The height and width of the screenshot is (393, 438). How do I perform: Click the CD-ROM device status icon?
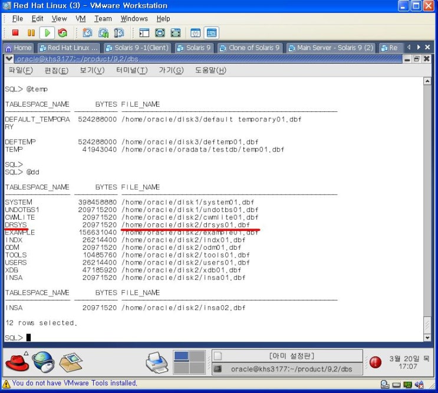396,385
